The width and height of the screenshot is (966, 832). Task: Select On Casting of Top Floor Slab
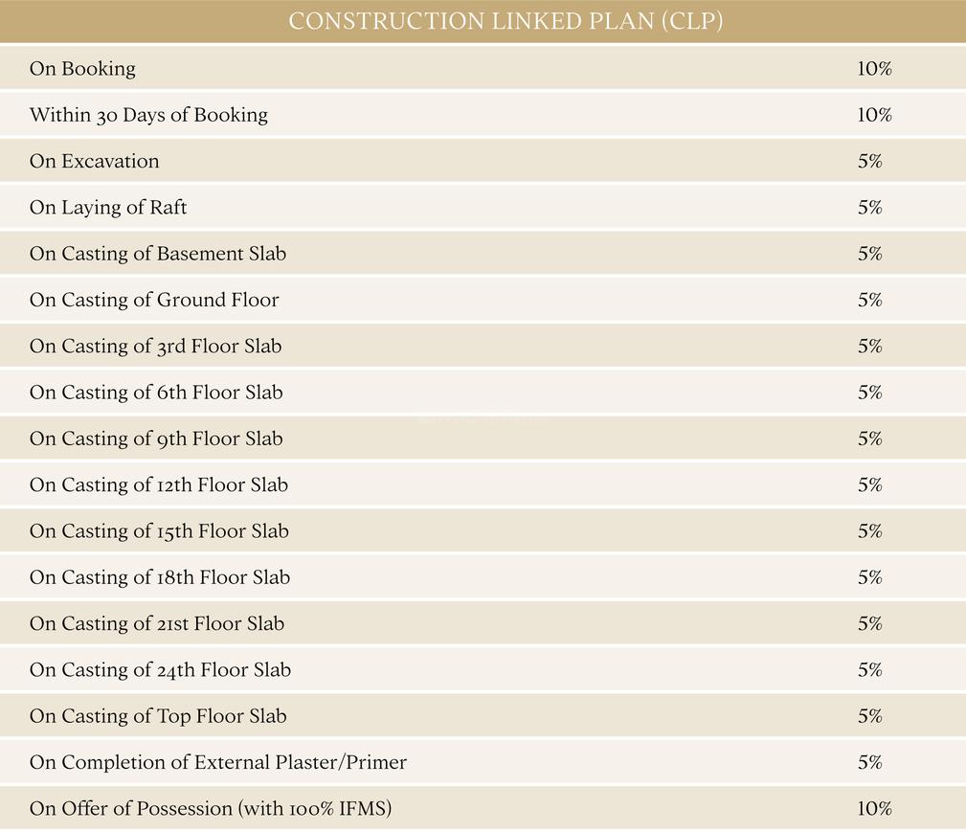[x=158, y=716]
